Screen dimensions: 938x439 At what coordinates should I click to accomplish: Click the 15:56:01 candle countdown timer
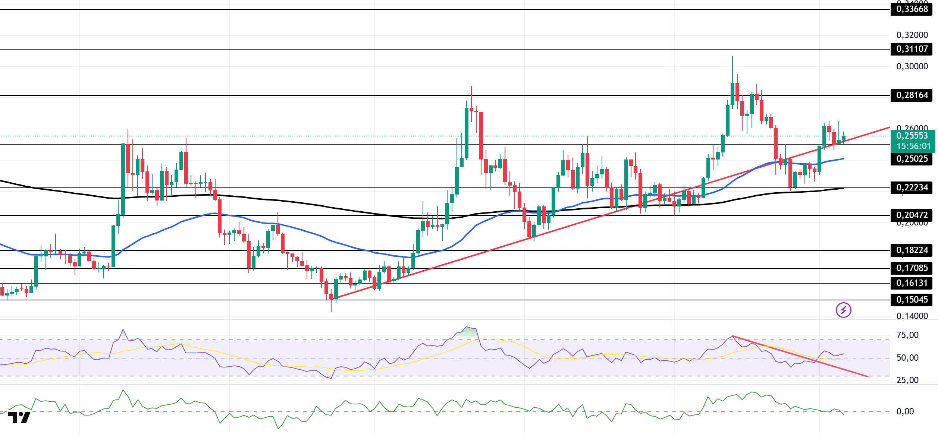click(x=913, y=146)
